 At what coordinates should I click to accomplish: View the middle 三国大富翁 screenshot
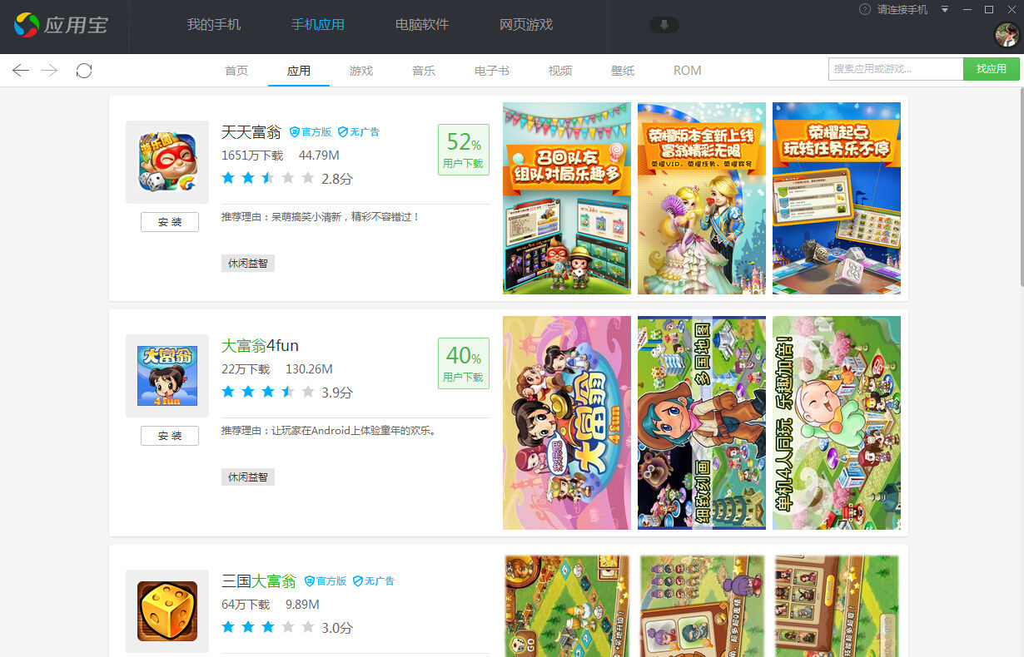pyautogui.click(x=702, y=605)
